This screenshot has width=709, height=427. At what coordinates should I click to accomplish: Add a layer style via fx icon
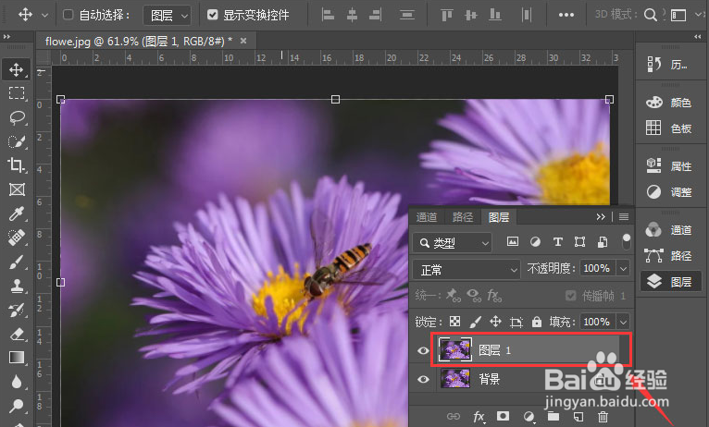point(479,416)
